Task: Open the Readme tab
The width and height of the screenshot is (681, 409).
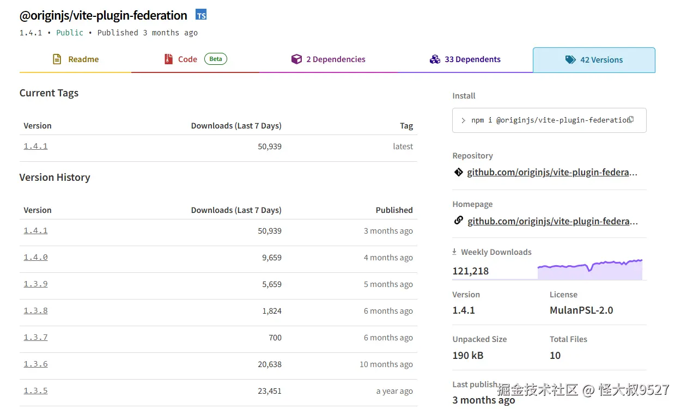Action: point(75,59)
